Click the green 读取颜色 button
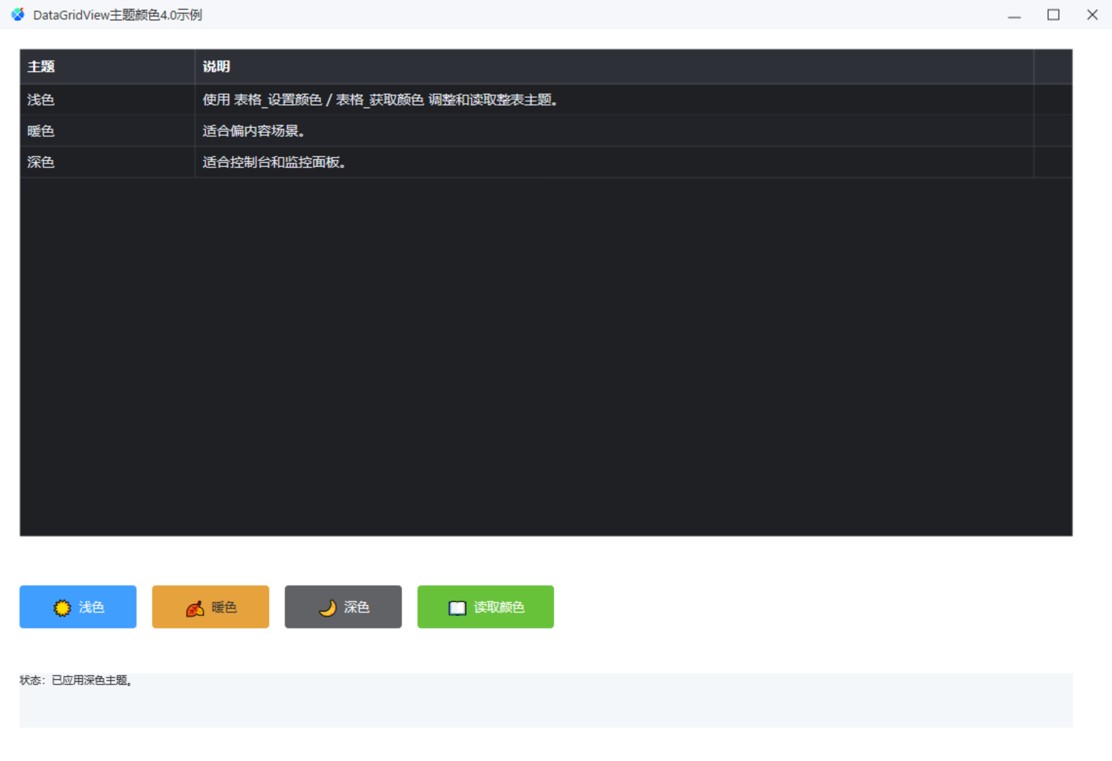1112x761 pixels. click(486, 607)
